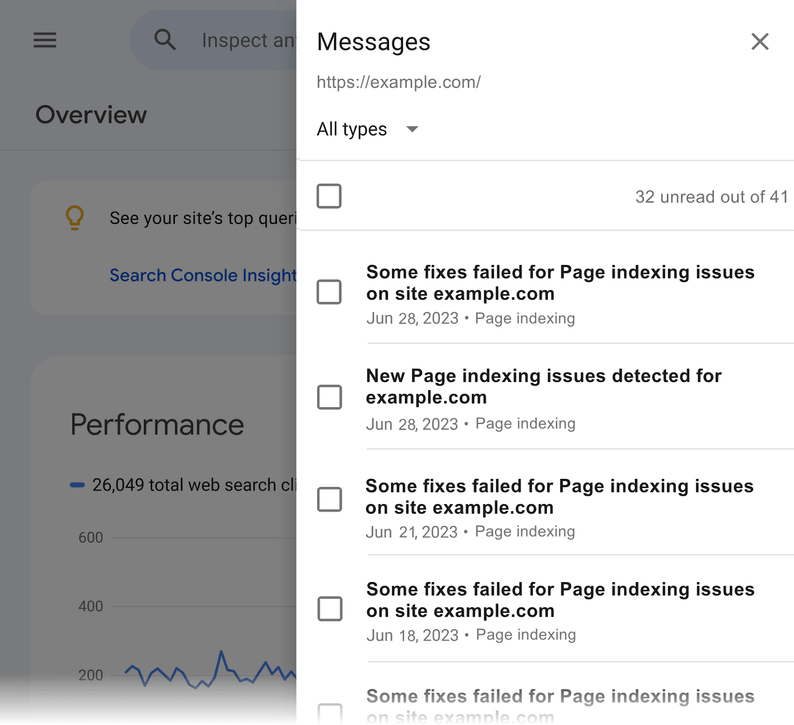
Task: Click the Inspect URL search field
Action: click(x=243, y=40)
